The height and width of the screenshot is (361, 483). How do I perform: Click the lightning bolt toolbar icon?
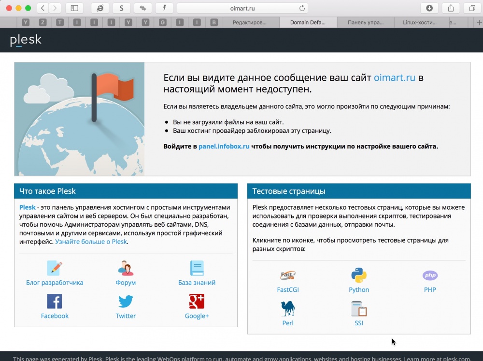point(164,8)
